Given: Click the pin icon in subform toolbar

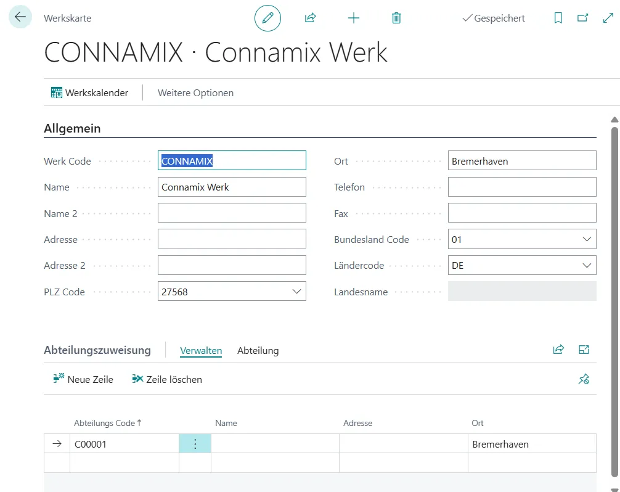Looking at the screenshot, I should [x=584, y=380].
